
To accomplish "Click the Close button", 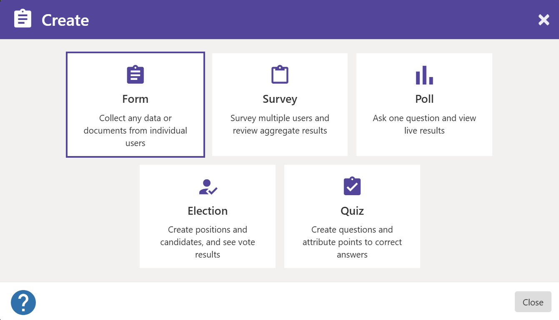I will click(533, 302).
